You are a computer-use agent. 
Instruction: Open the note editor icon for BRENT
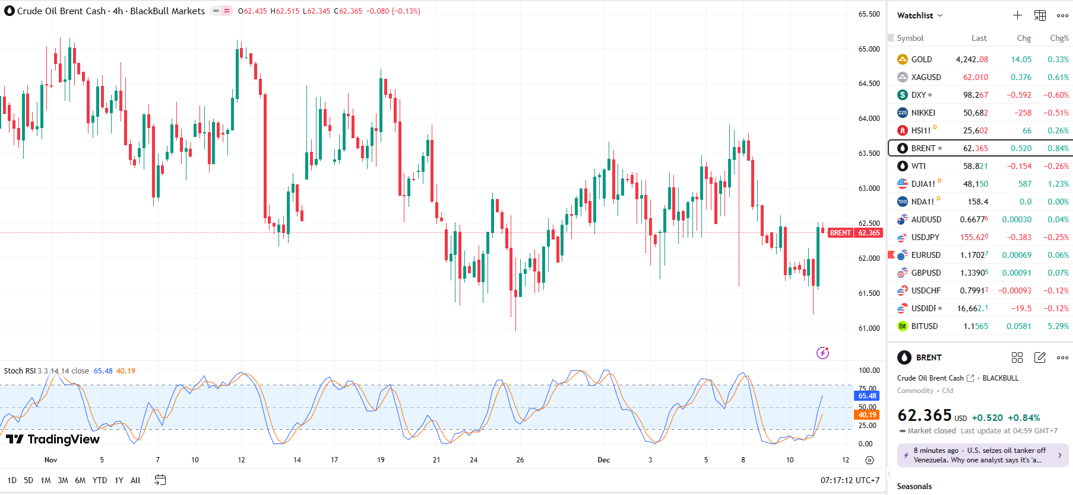tap(1040, 357)
